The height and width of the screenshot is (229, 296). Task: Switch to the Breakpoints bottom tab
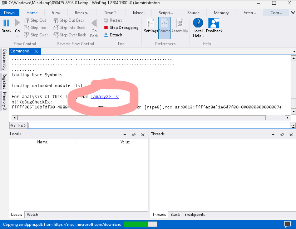coord(194,214)
